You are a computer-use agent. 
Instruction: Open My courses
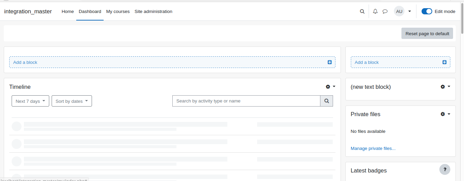[118, 11]
